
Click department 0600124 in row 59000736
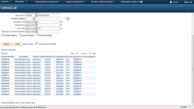[60, 78]
